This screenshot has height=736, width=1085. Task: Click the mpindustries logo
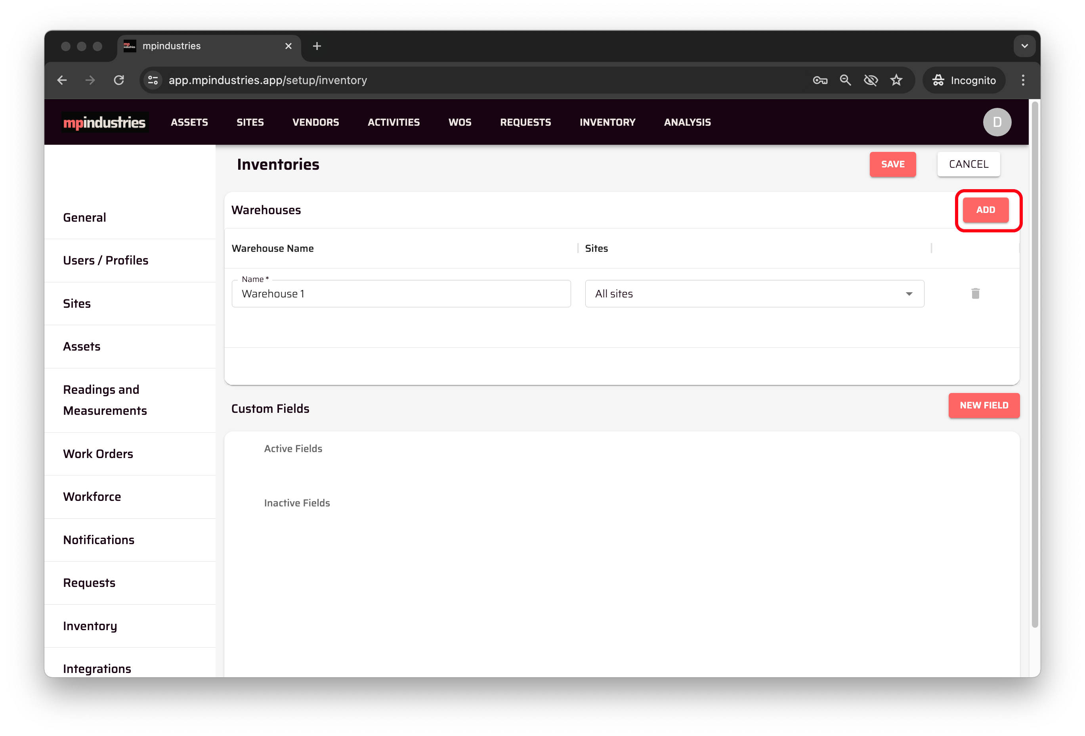coord(105,123)
